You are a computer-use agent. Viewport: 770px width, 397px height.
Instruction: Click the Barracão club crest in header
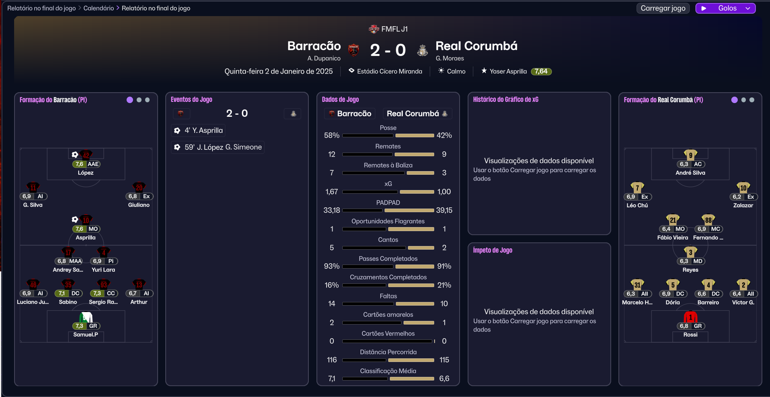(354, 50)
